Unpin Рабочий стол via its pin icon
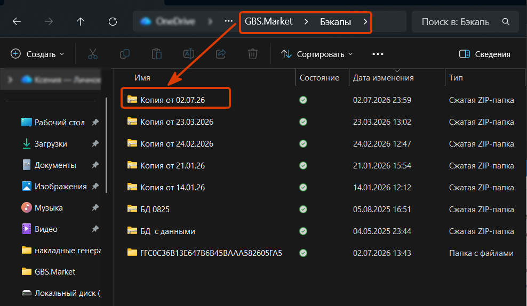Screen dimensions: 527x306 (x=95, y=122)
